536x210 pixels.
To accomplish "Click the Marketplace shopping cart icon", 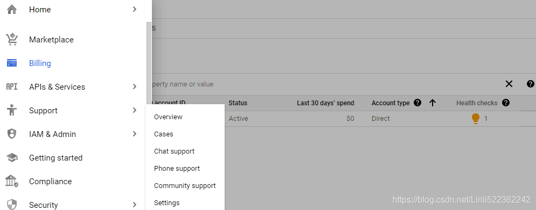I will (x=12, y=40).
